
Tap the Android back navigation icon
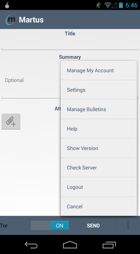(31, 245)
